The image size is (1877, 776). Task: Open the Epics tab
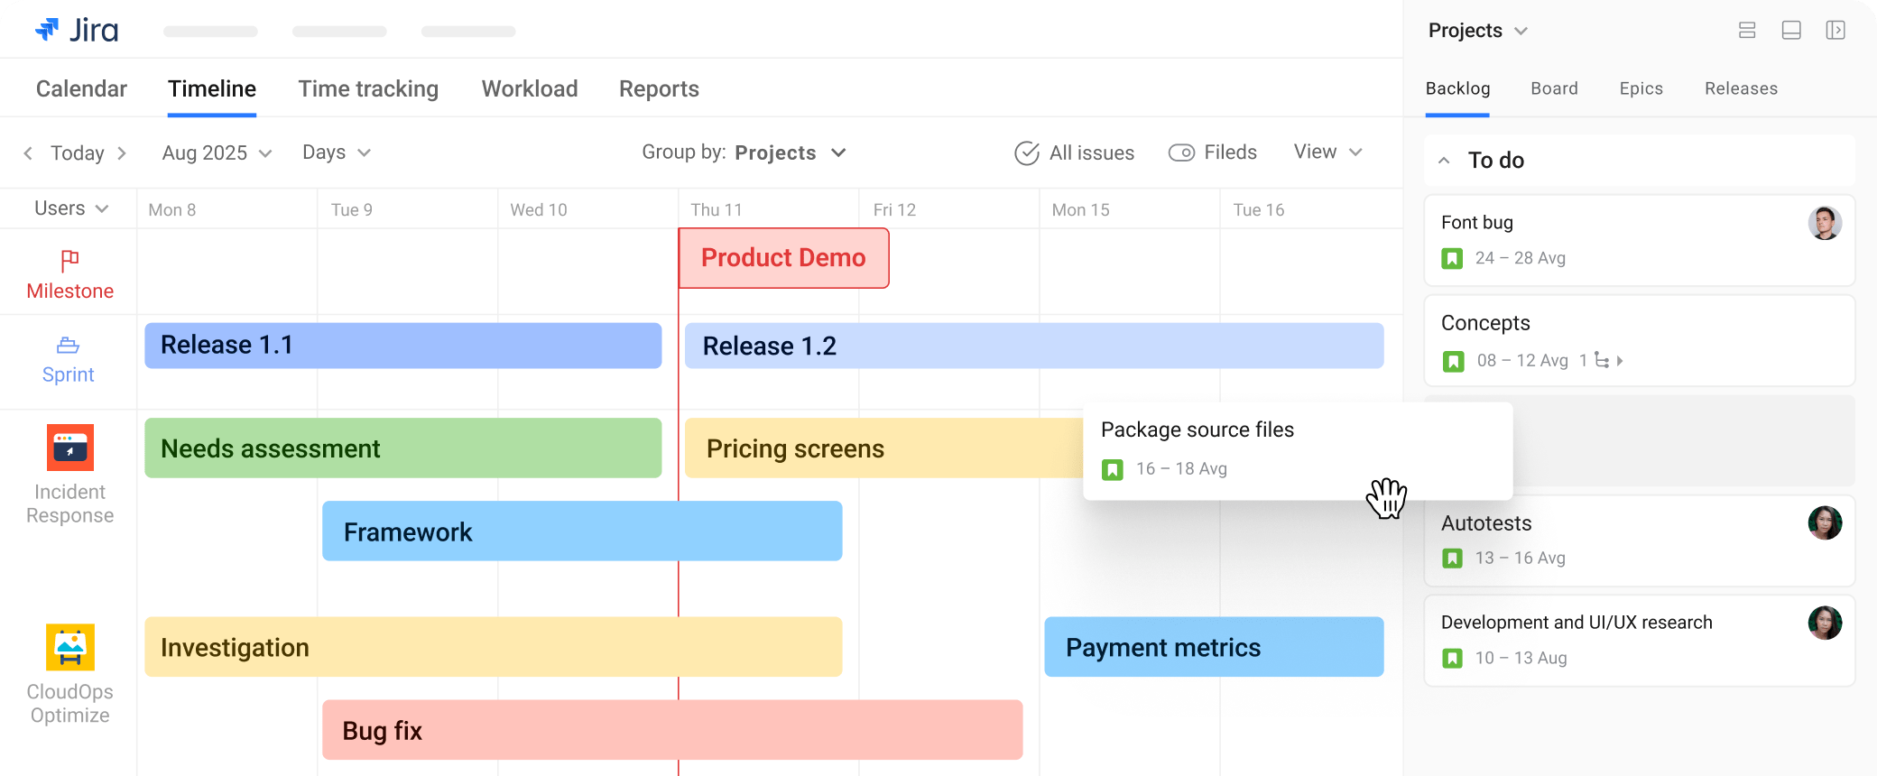(x=1641, y=88)
